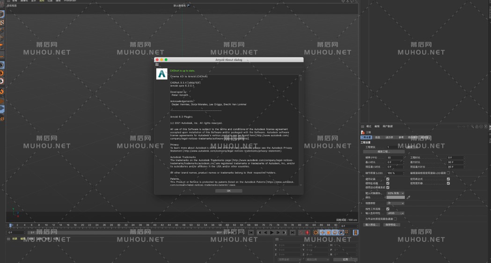This screenshot has width=491, height=263.
Task: Open the material manager hamburger menu
Action: pyautogui.click(x=9, y=239)
